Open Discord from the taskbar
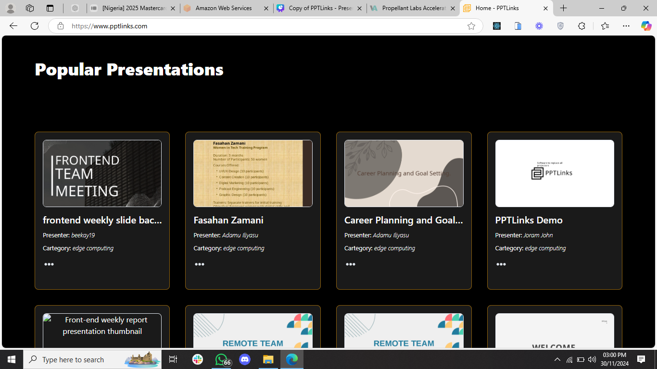This screenshot has height=369, width=657. [x=245, y=359]
